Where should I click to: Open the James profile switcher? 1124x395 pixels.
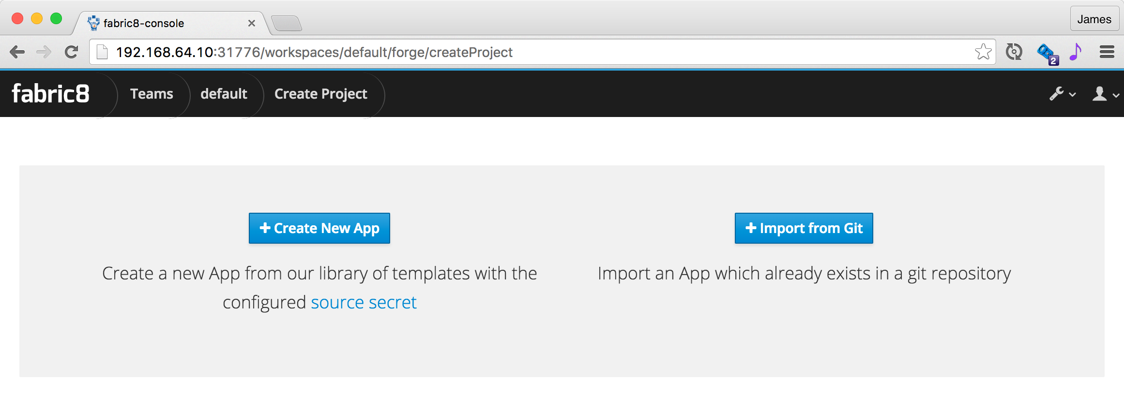(x=1094, y=19)
